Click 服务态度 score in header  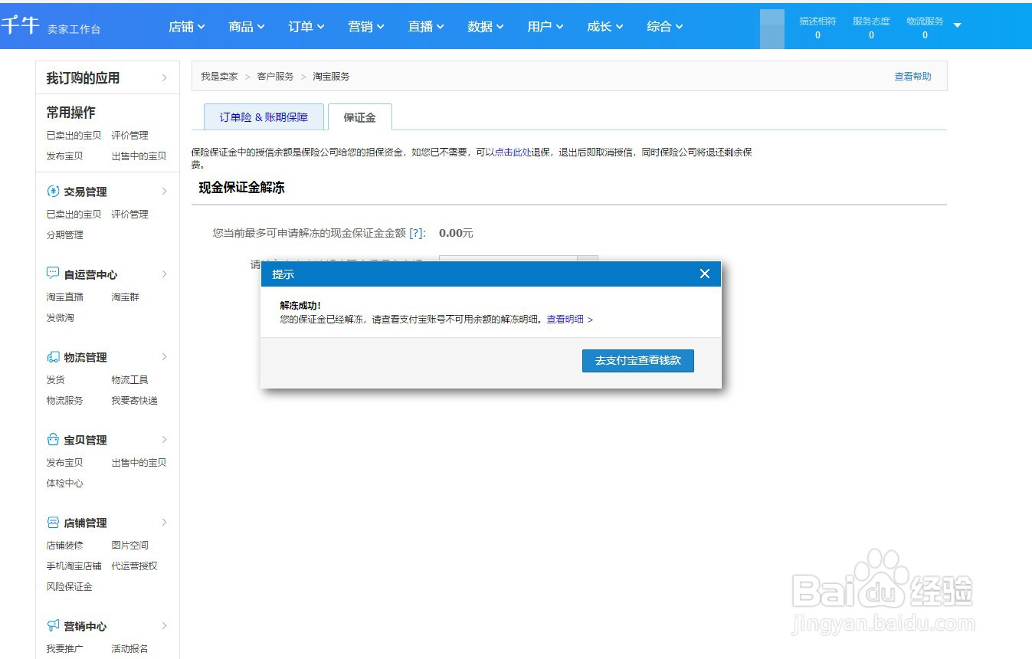coord(871,28)
